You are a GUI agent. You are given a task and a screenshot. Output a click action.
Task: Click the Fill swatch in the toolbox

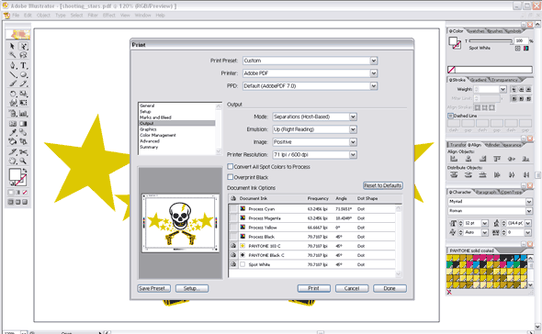[x=15, y=174]
